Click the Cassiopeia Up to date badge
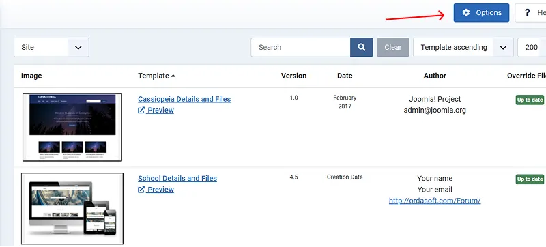546x247 pixels. [x=530, y=100]
